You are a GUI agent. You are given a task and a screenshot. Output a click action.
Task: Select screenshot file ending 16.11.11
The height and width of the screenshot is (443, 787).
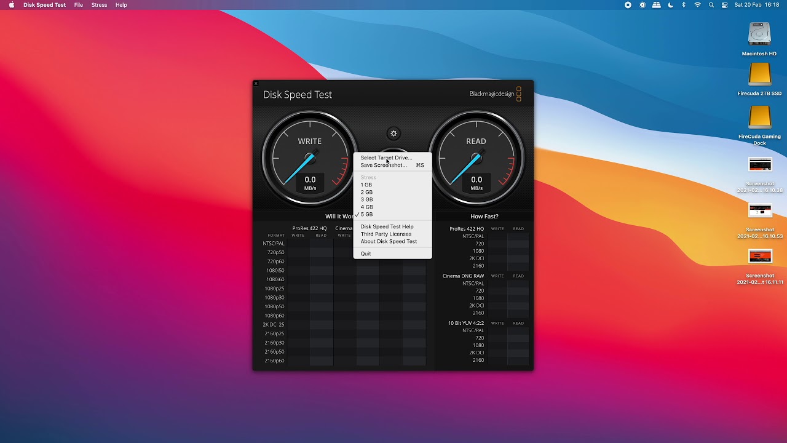(x=760, y=256)
